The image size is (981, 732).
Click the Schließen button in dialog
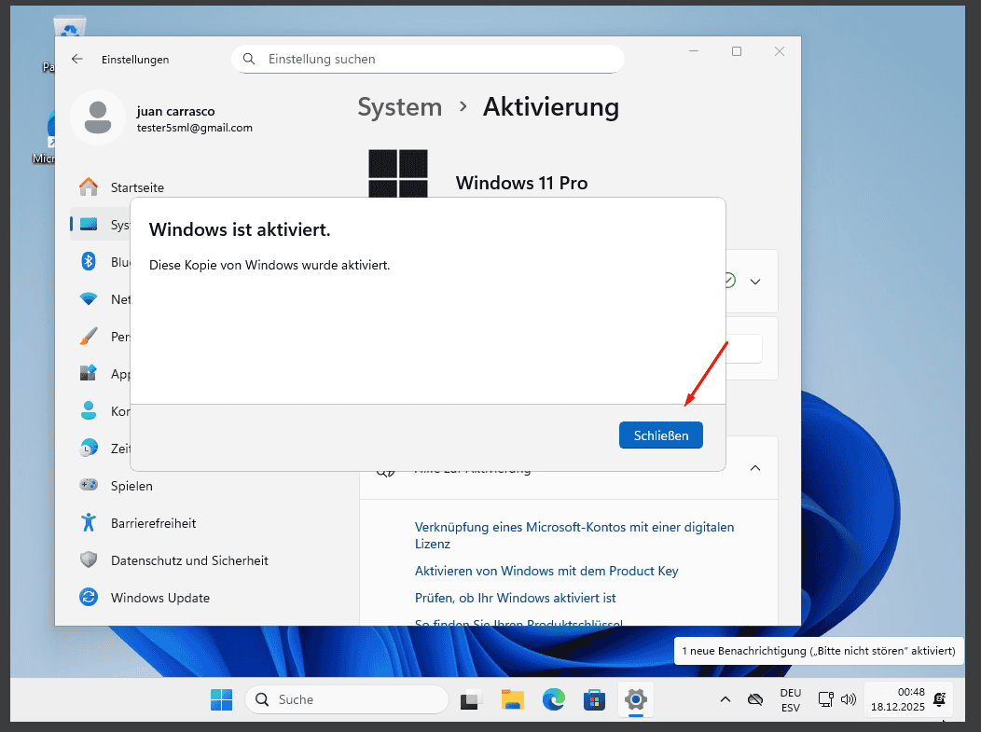point(660,435)
